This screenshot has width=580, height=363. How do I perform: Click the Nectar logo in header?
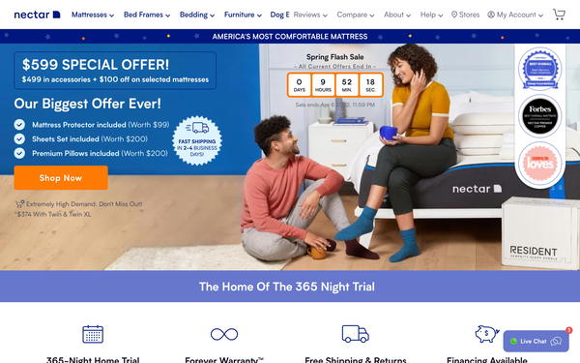pyautogui.click(x=37, y=15)
